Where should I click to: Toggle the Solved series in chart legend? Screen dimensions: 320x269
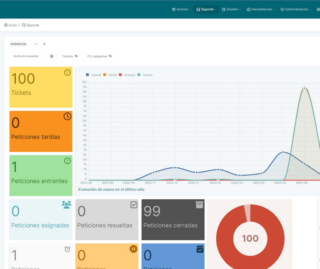(110, 75)
